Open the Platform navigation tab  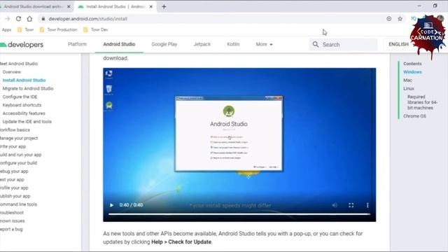pyautogui.click(x=77, y=44)
